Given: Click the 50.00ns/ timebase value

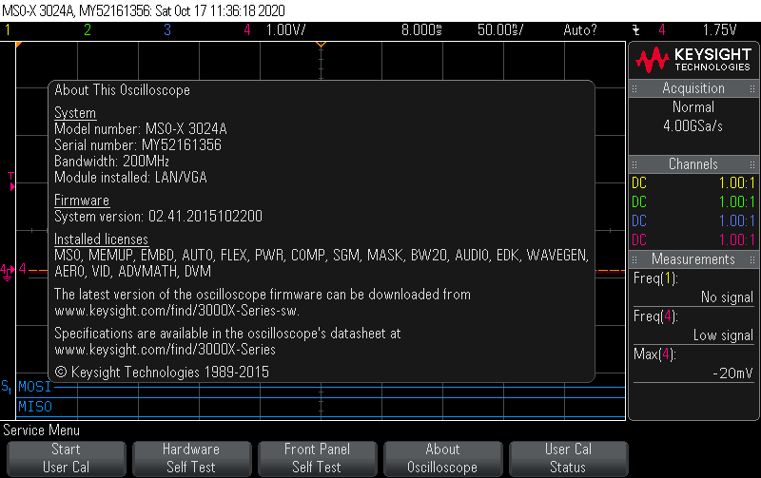Looking at the screenshot, I should click(500, 30).
